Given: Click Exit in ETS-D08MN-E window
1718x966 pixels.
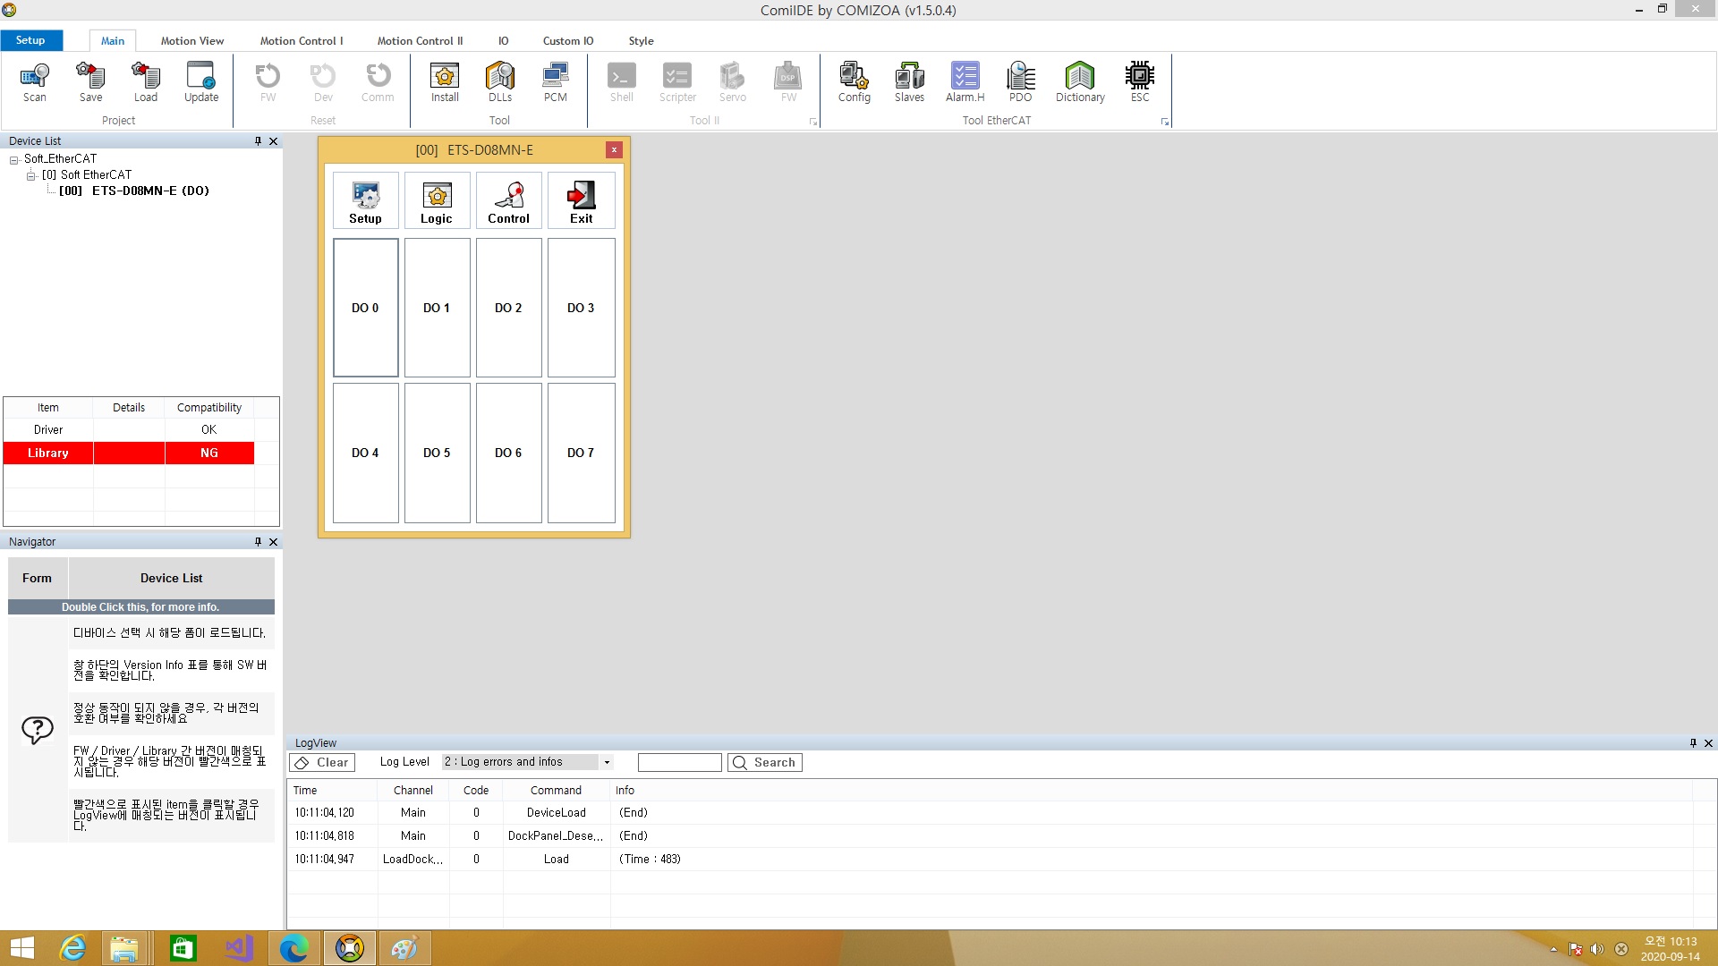Looking at the screenshot, I should coord(581,201).
